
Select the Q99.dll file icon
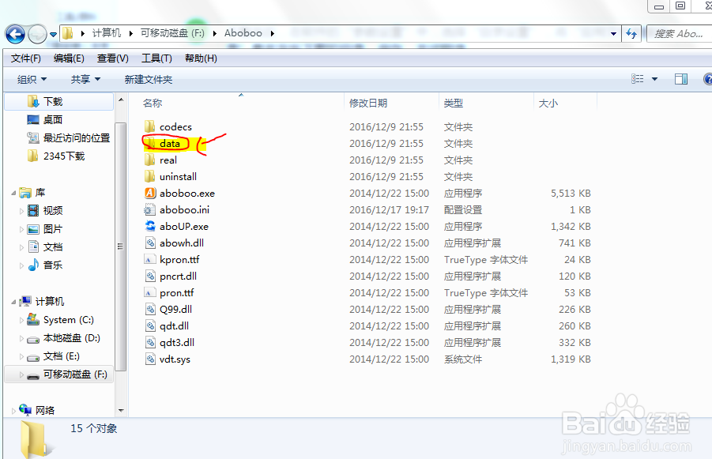(150, 309)
